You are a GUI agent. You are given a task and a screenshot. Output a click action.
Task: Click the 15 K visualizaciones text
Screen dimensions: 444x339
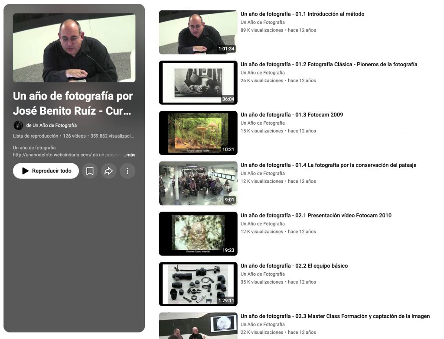262,131
